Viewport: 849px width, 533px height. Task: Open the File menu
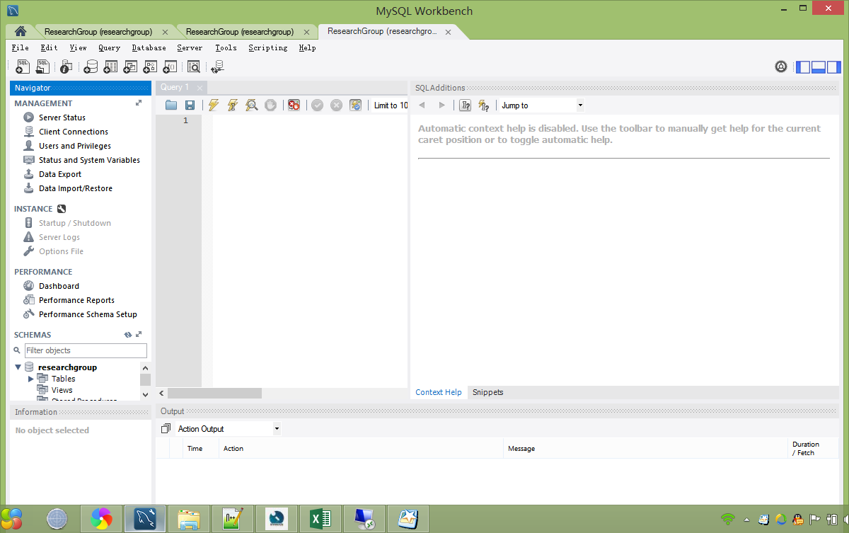[20, 48]
